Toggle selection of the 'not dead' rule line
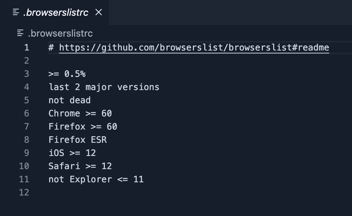The width and height of the screenshot is (352, 216). 69,100
